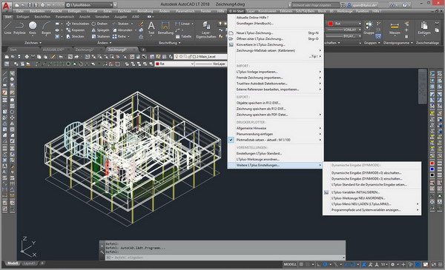Image resolution: width=445 pixels, height=270 pixels.
Task: Choose the Reihe array tool
Action: tap(119, 36)
